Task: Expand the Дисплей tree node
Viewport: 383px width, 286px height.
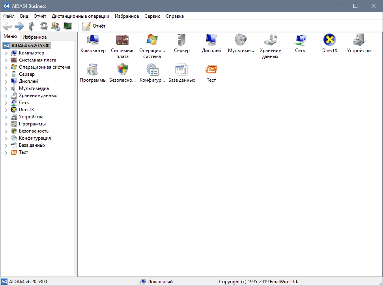Action: 6,81
